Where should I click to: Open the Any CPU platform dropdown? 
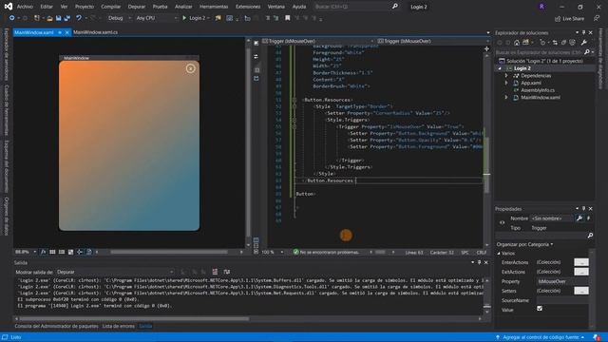click(x=156, y=18)
